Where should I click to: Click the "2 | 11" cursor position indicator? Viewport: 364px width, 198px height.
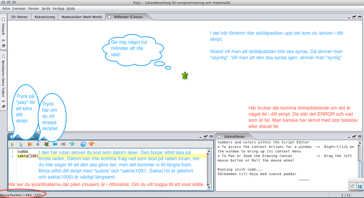pyautogui.click(x=346, y=195)
